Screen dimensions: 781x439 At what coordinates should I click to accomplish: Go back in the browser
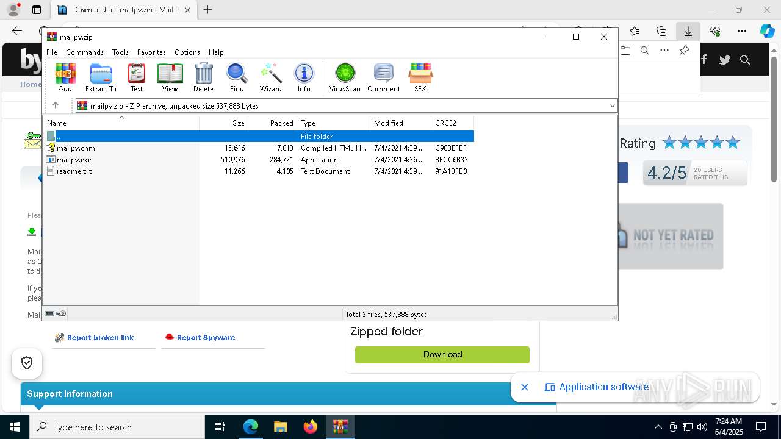[17, 31]
